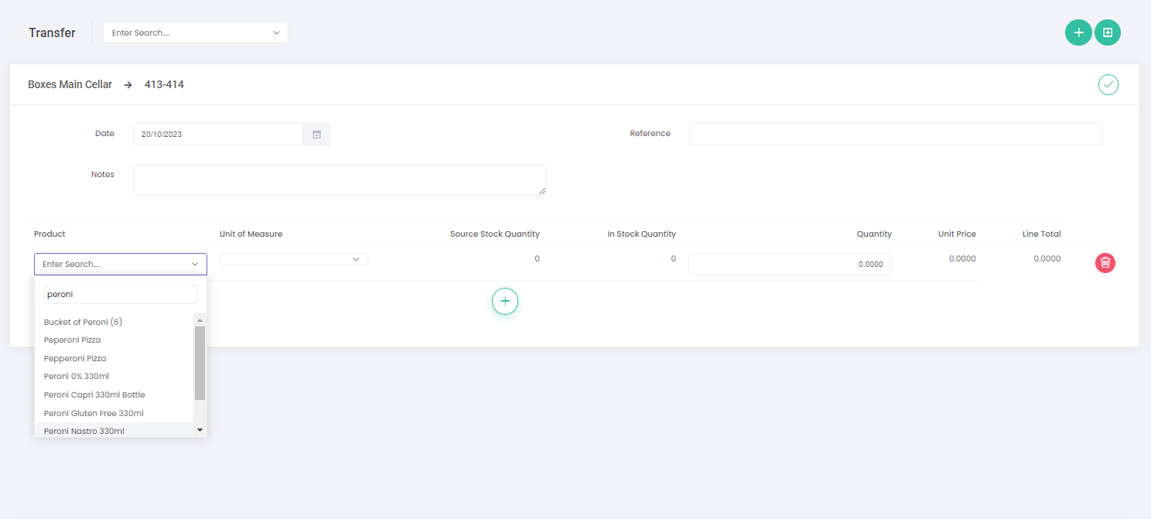1151x519 pixels.
Task: Click the Notes text area
Action: point(340,179)
